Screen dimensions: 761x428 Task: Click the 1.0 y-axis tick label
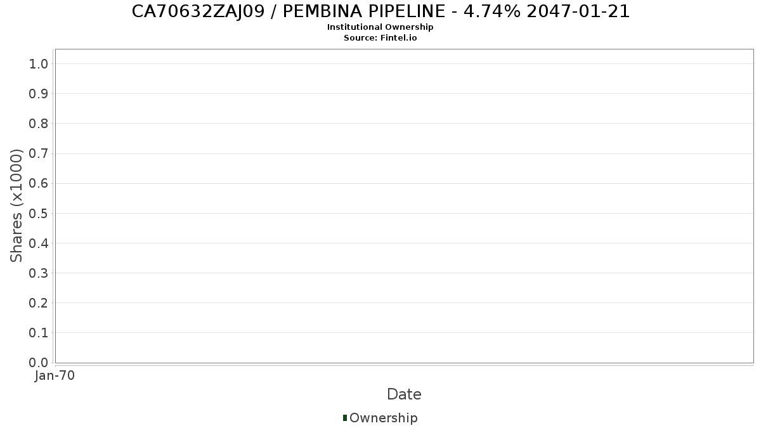[39, 63]
